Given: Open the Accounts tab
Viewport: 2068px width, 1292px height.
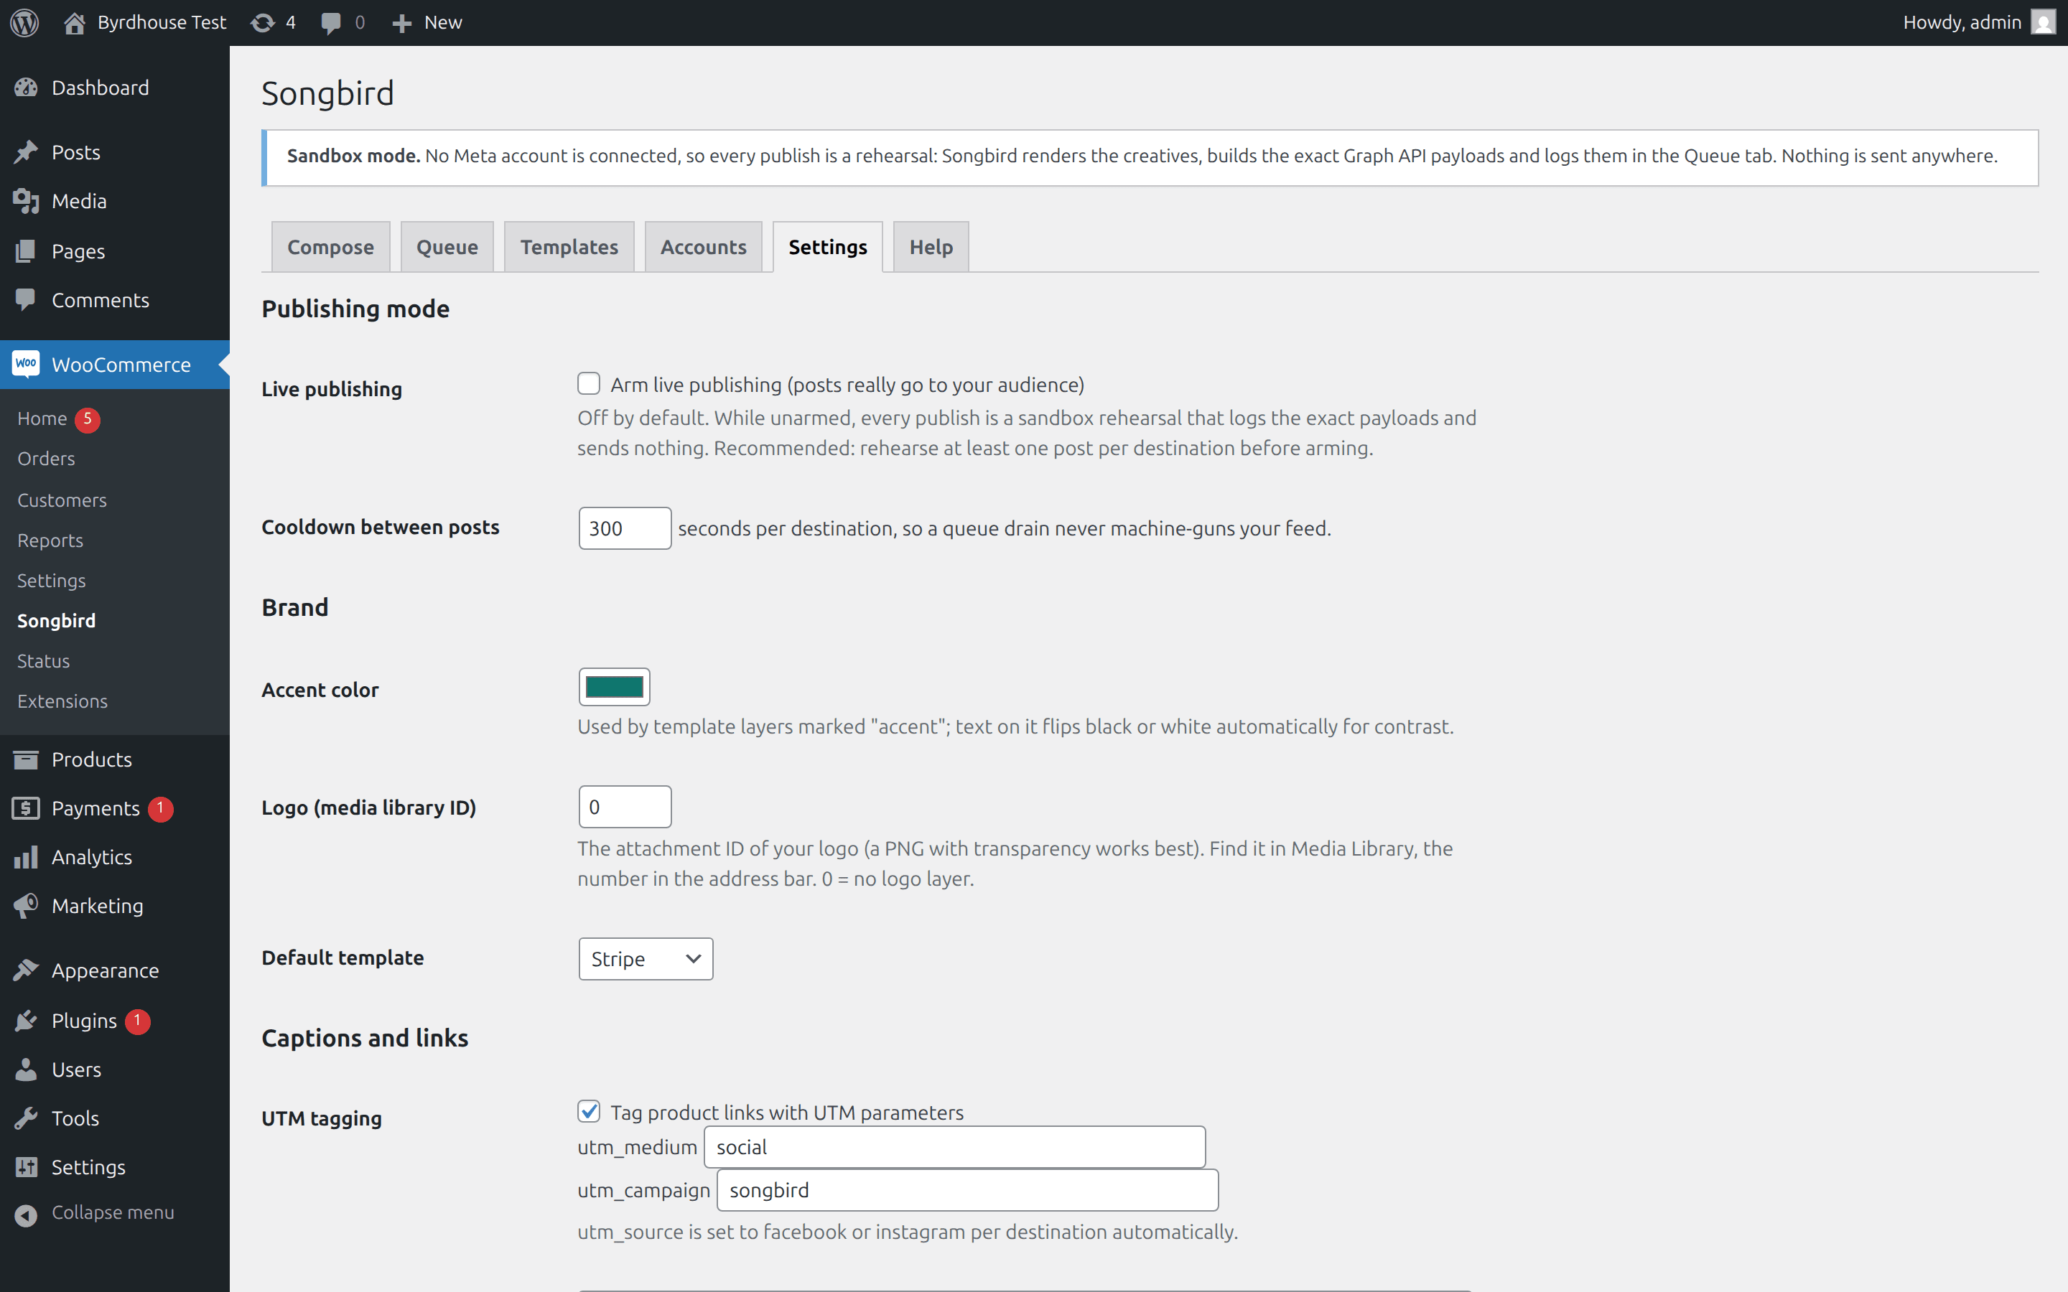Looking at the screenshot, I should pos(703,247).
